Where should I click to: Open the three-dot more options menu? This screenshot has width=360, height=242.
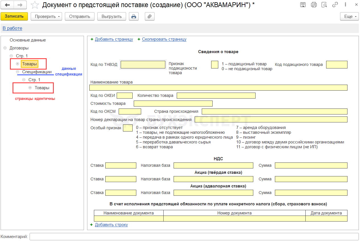345,5
